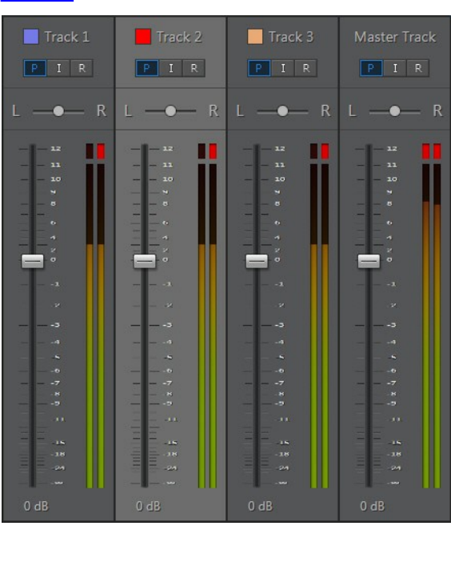The height and width of the screenshot is (574, 451).
Task: Click the blue color swatch of Track 1
Action: click(x=31, y=37)
